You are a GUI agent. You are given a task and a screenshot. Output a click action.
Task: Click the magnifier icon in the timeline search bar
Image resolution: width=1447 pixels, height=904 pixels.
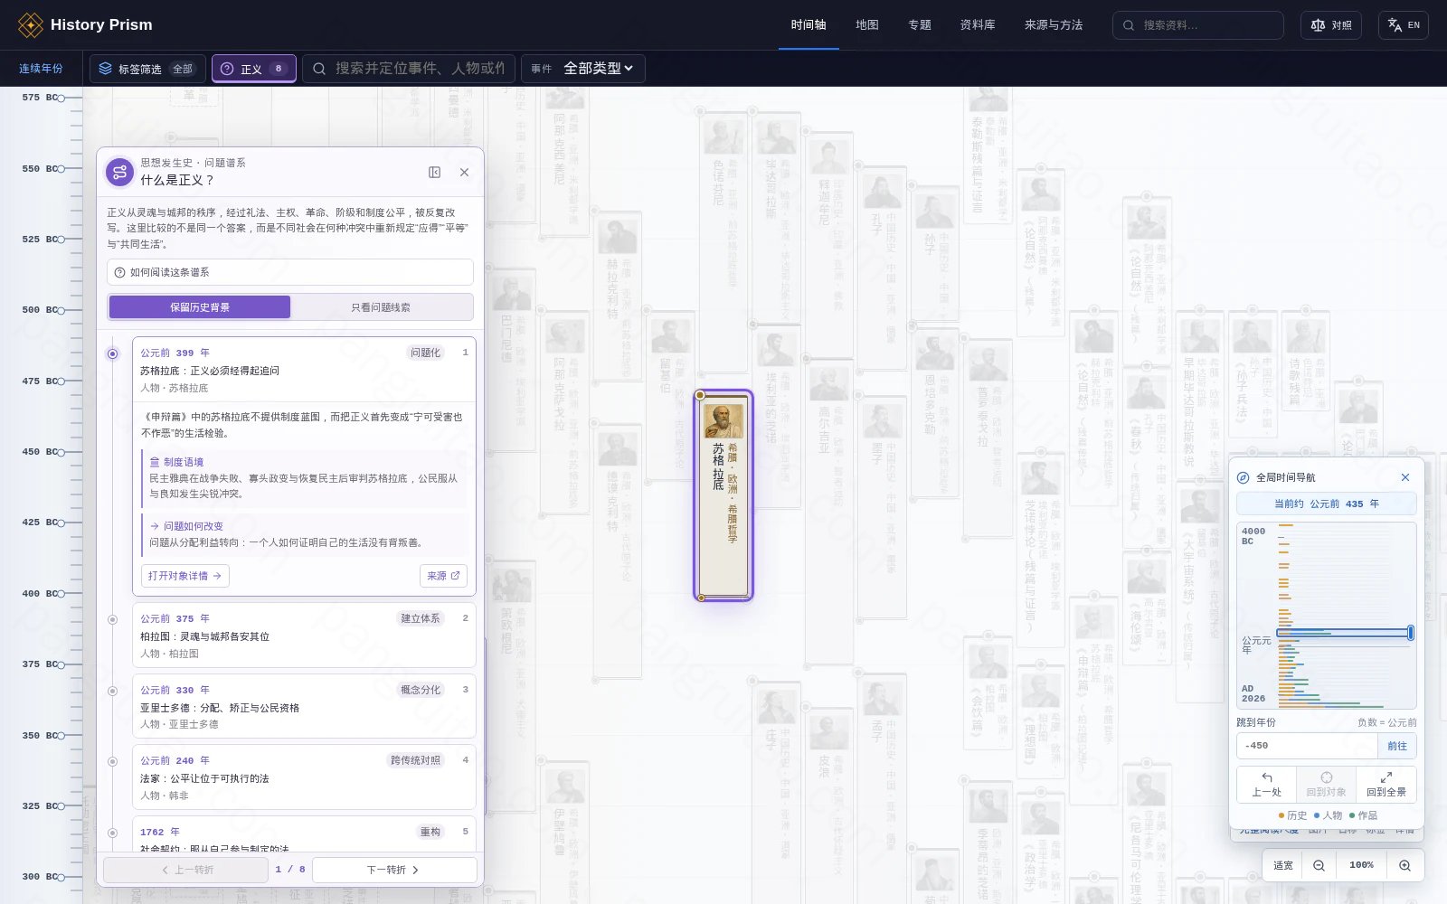319,69
